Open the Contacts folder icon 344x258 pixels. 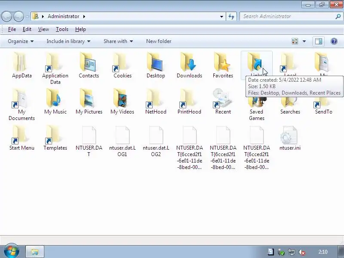(89, 62)
